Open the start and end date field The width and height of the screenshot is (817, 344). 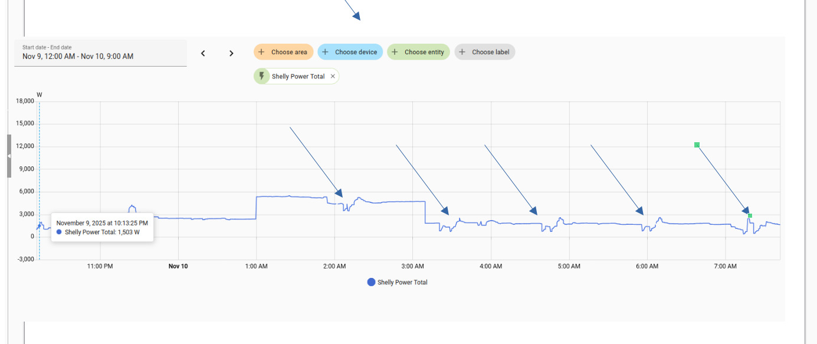click(100, 53)
